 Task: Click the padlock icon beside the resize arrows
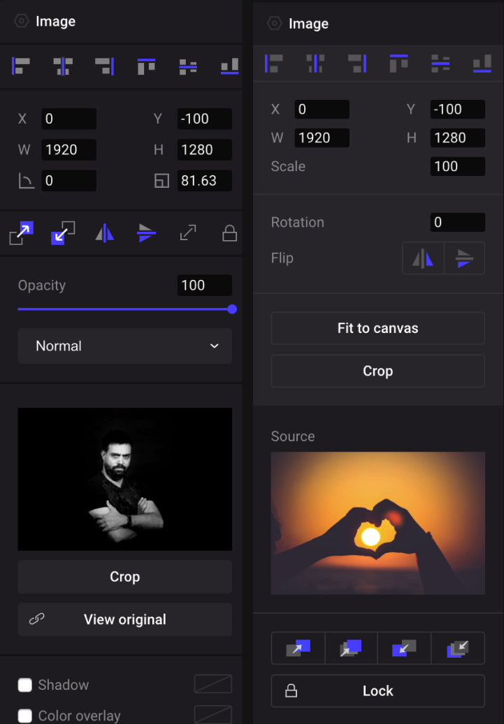point(229,233)
